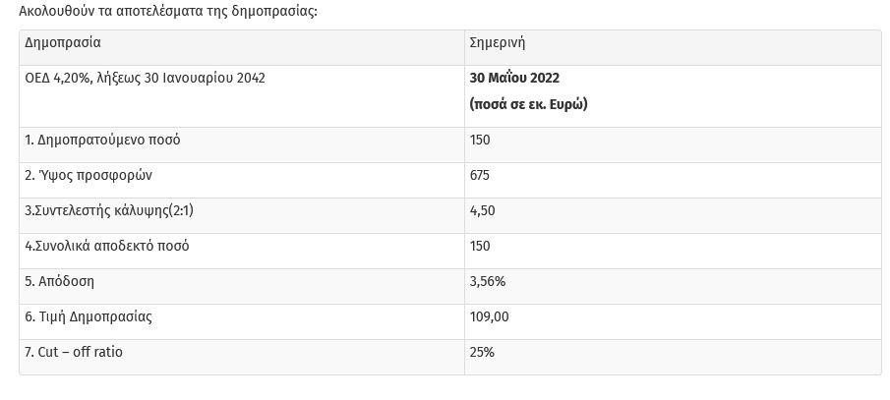This screenshot has width=890, height=400.
Task: Click the '(ποσά σε εκ. Ευρώ)' note
Action: [x=528, y=103]
